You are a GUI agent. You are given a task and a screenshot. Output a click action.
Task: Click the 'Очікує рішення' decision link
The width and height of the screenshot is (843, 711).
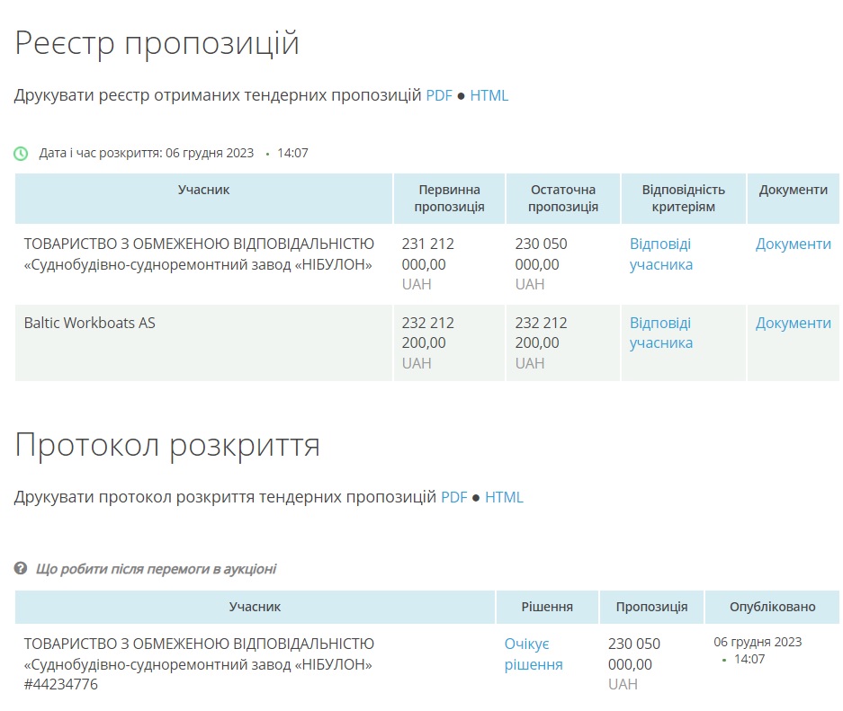534,654
